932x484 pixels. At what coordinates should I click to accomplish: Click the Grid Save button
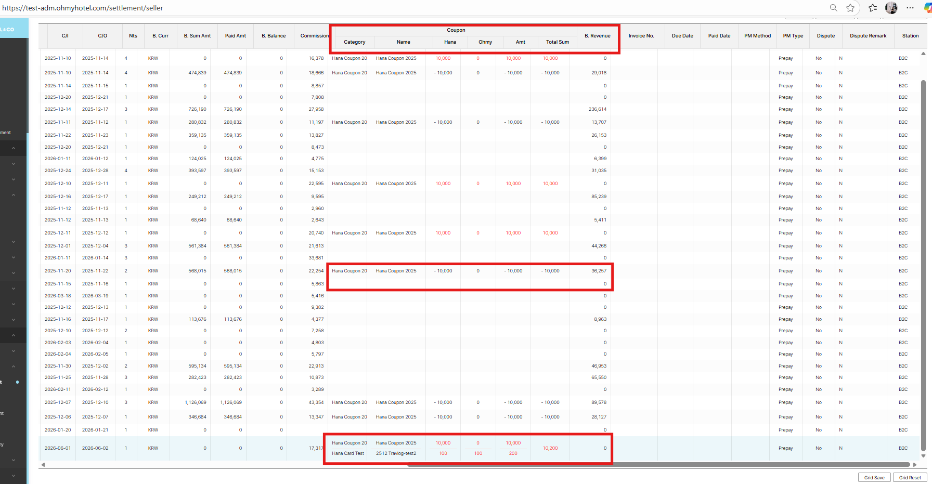[874, 478]
